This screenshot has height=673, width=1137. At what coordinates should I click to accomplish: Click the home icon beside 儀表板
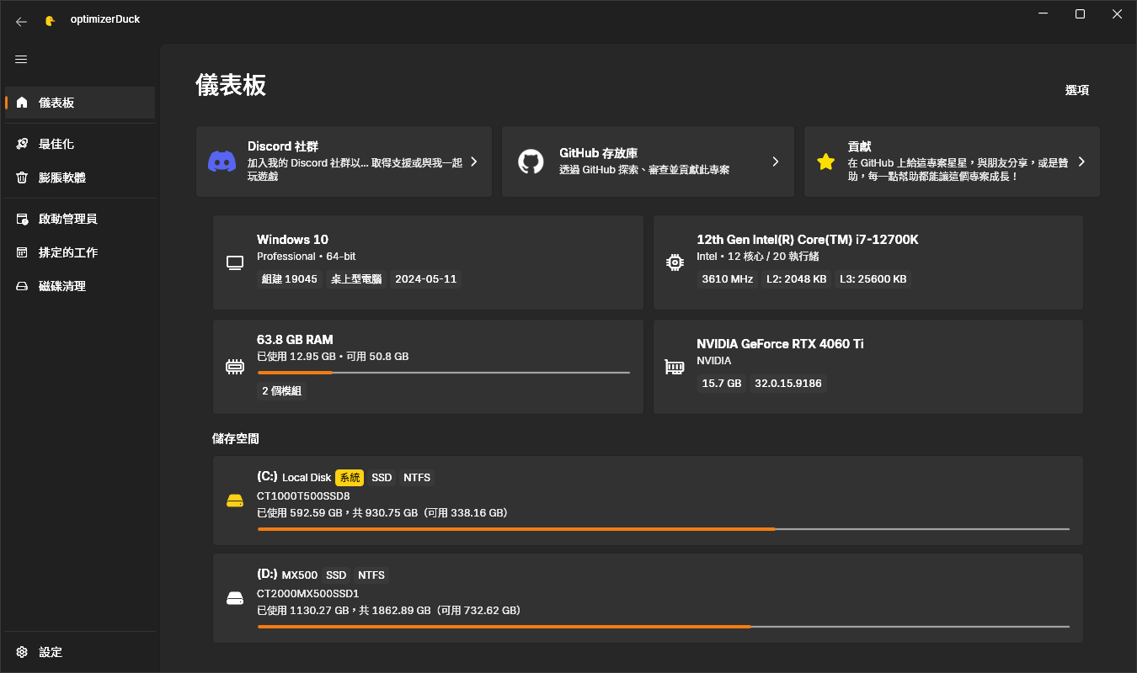click(x=22, y=103)
